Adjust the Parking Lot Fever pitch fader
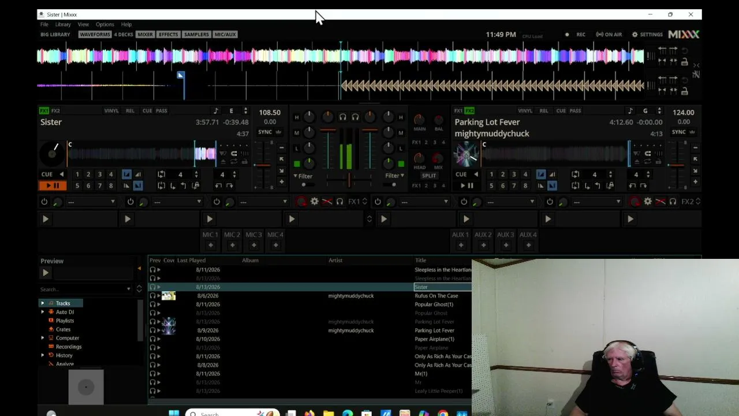This screenshot has width=739, height=416. 677,165
